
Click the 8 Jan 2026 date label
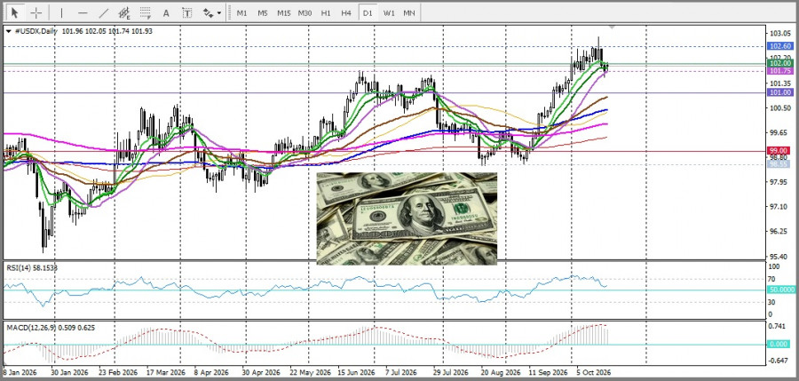(x=21, y=372)
